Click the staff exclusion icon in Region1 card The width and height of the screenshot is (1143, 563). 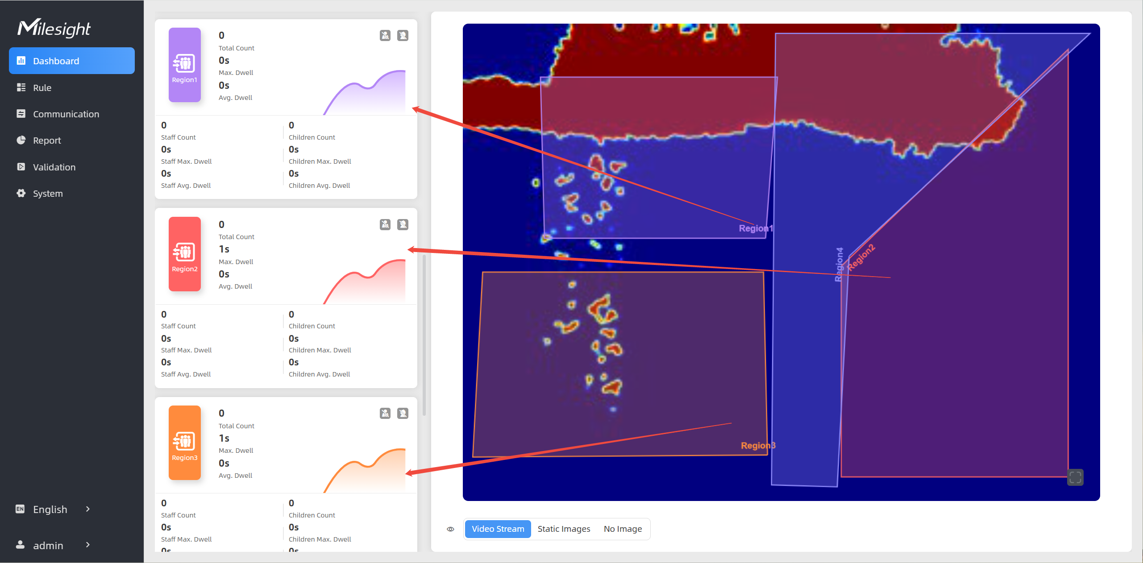pos(385,35)
